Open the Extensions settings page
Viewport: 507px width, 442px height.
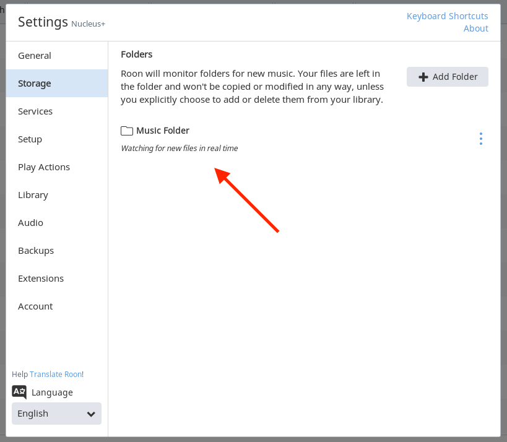point(41,279)
